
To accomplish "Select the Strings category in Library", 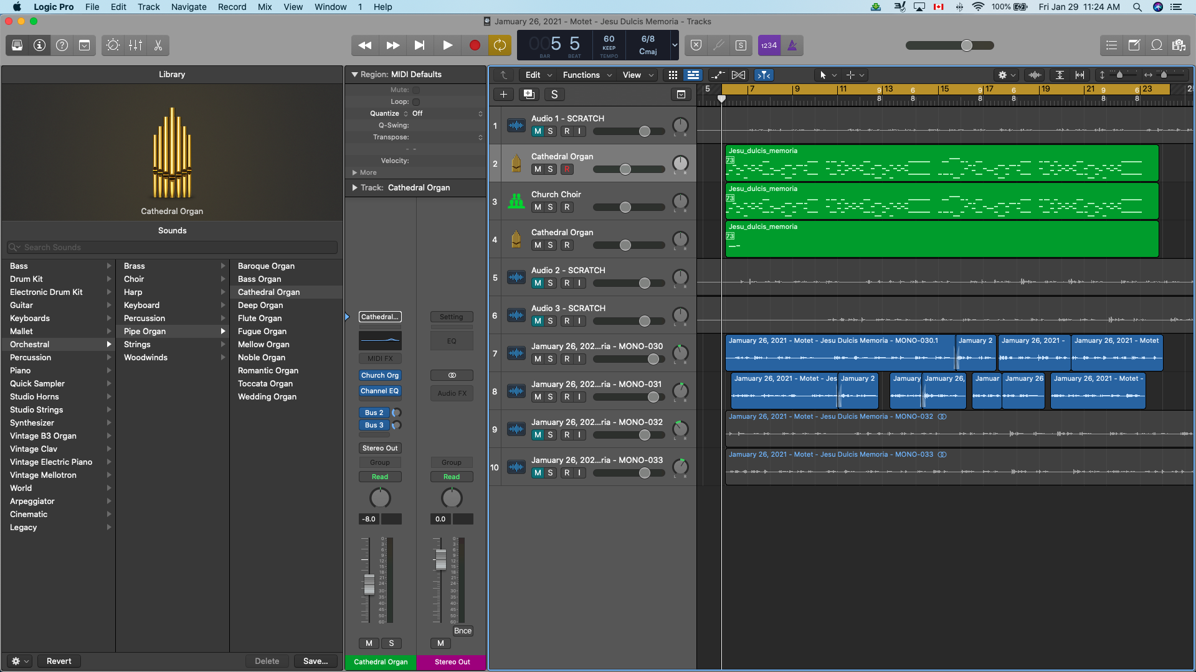I will (x=137, y=344).
